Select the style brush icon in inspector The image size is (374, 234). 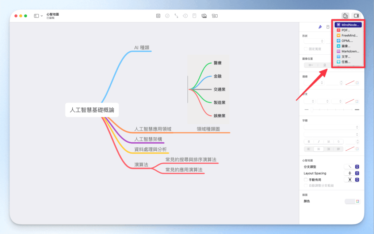click(320, 27)
